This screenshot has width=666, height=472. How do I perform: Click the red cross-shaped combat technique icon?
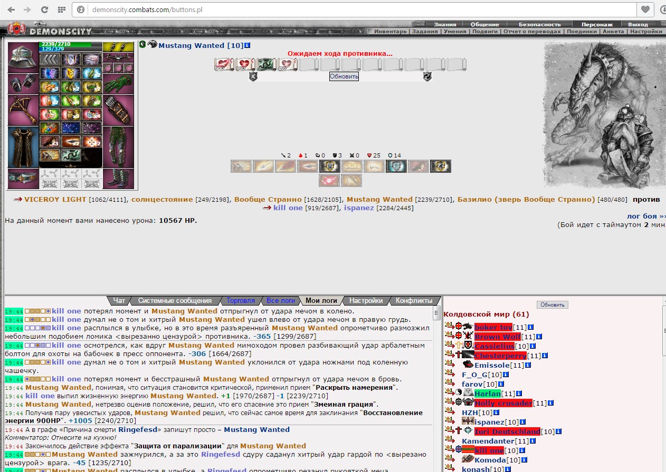pyautogui.click(x=329, y=181)
